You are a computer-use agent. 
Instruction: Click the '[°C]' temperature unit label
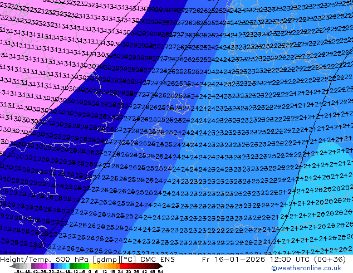pos(129,260)
